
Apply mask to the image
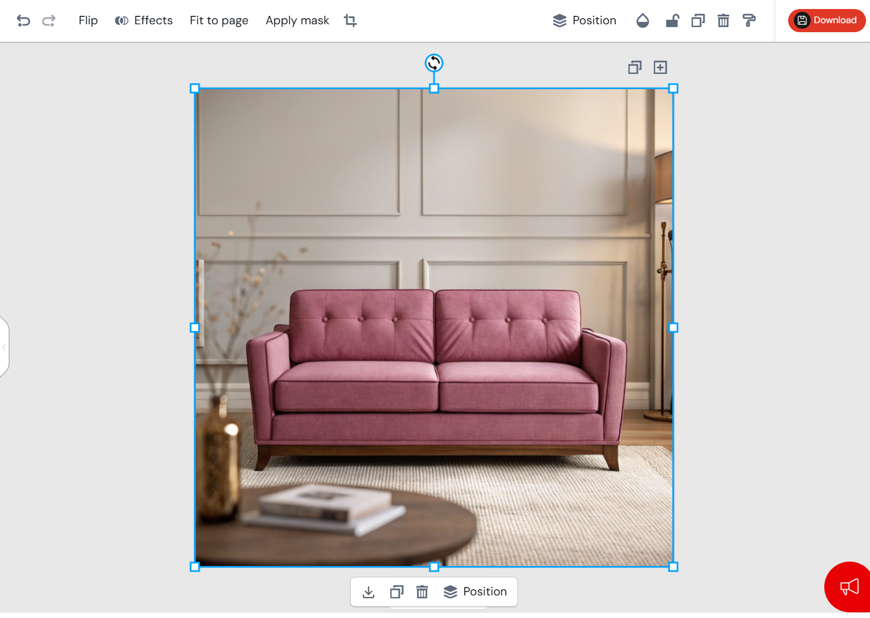point(298,20)
